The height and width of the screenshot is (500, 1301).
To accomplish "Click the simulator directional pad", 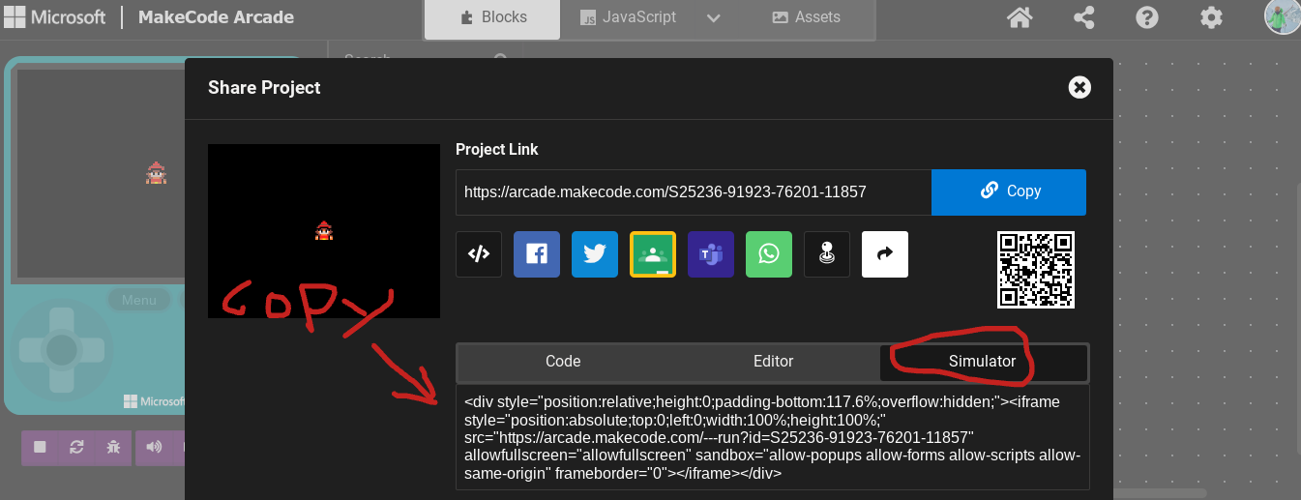I will [x=61, y=348].
